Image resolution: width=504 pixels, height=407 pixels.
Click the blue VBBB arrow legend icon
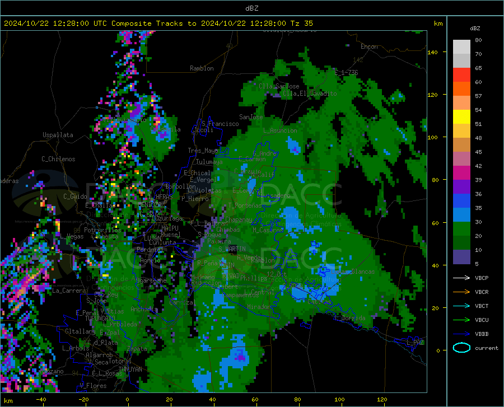[461, 334]
